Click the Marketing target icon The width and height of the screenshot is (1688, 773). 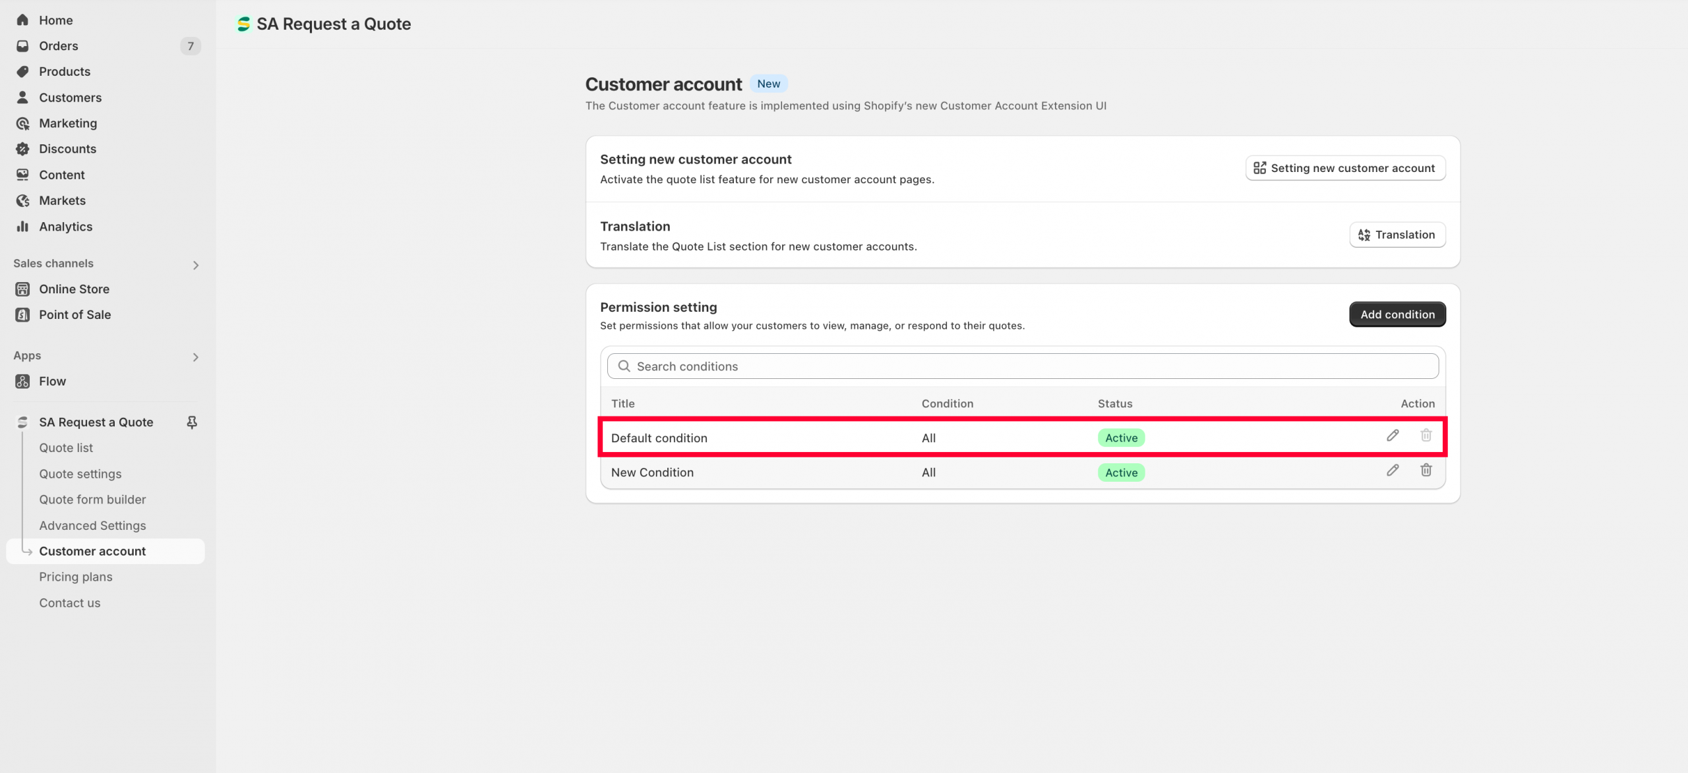coord(22,123)
